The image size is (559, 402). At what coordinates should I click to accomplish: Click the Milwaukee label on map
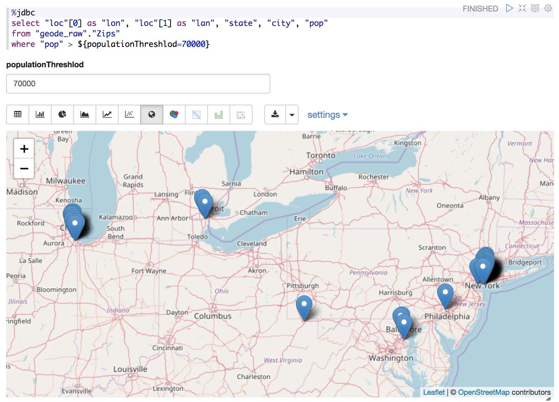[66, 181]
